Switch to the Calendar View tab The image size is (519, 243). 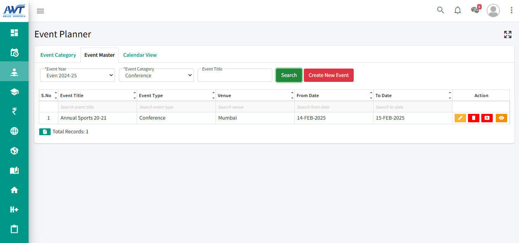pos(140,55)
